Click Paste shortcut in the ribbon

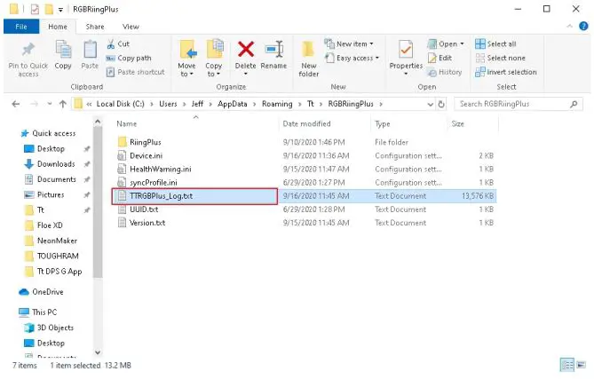[136, 72]
